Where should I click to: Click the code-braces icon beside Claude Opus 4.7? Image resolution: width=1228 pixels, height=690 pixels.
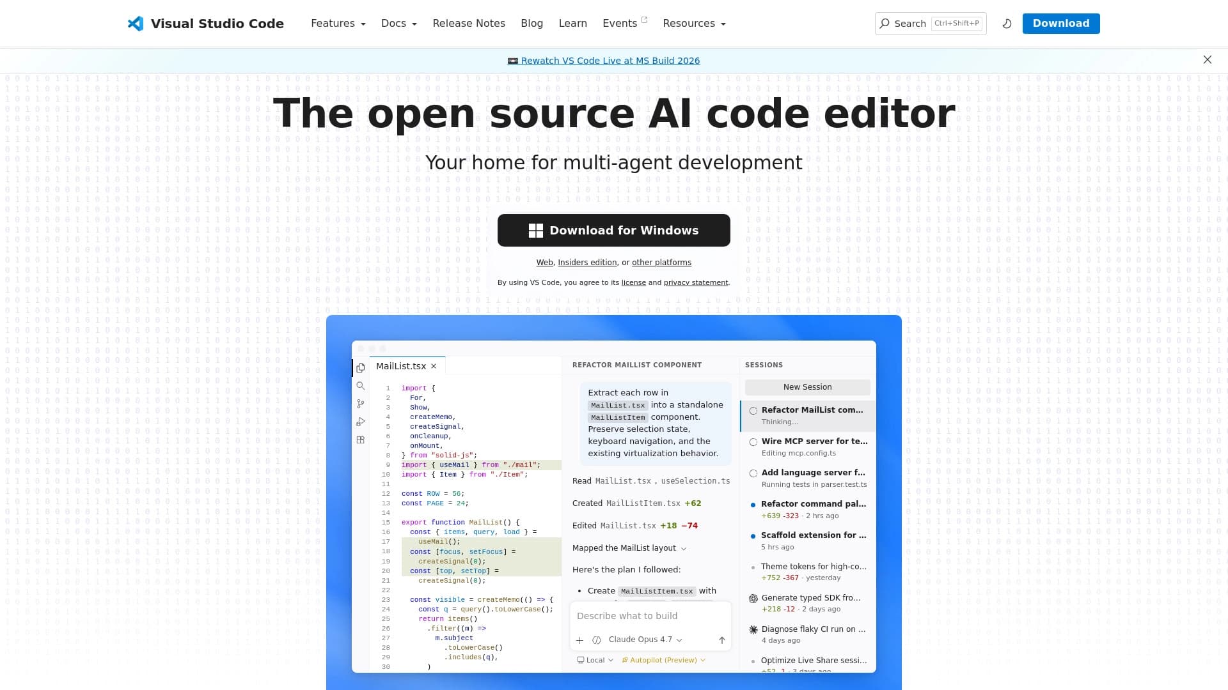597,640
